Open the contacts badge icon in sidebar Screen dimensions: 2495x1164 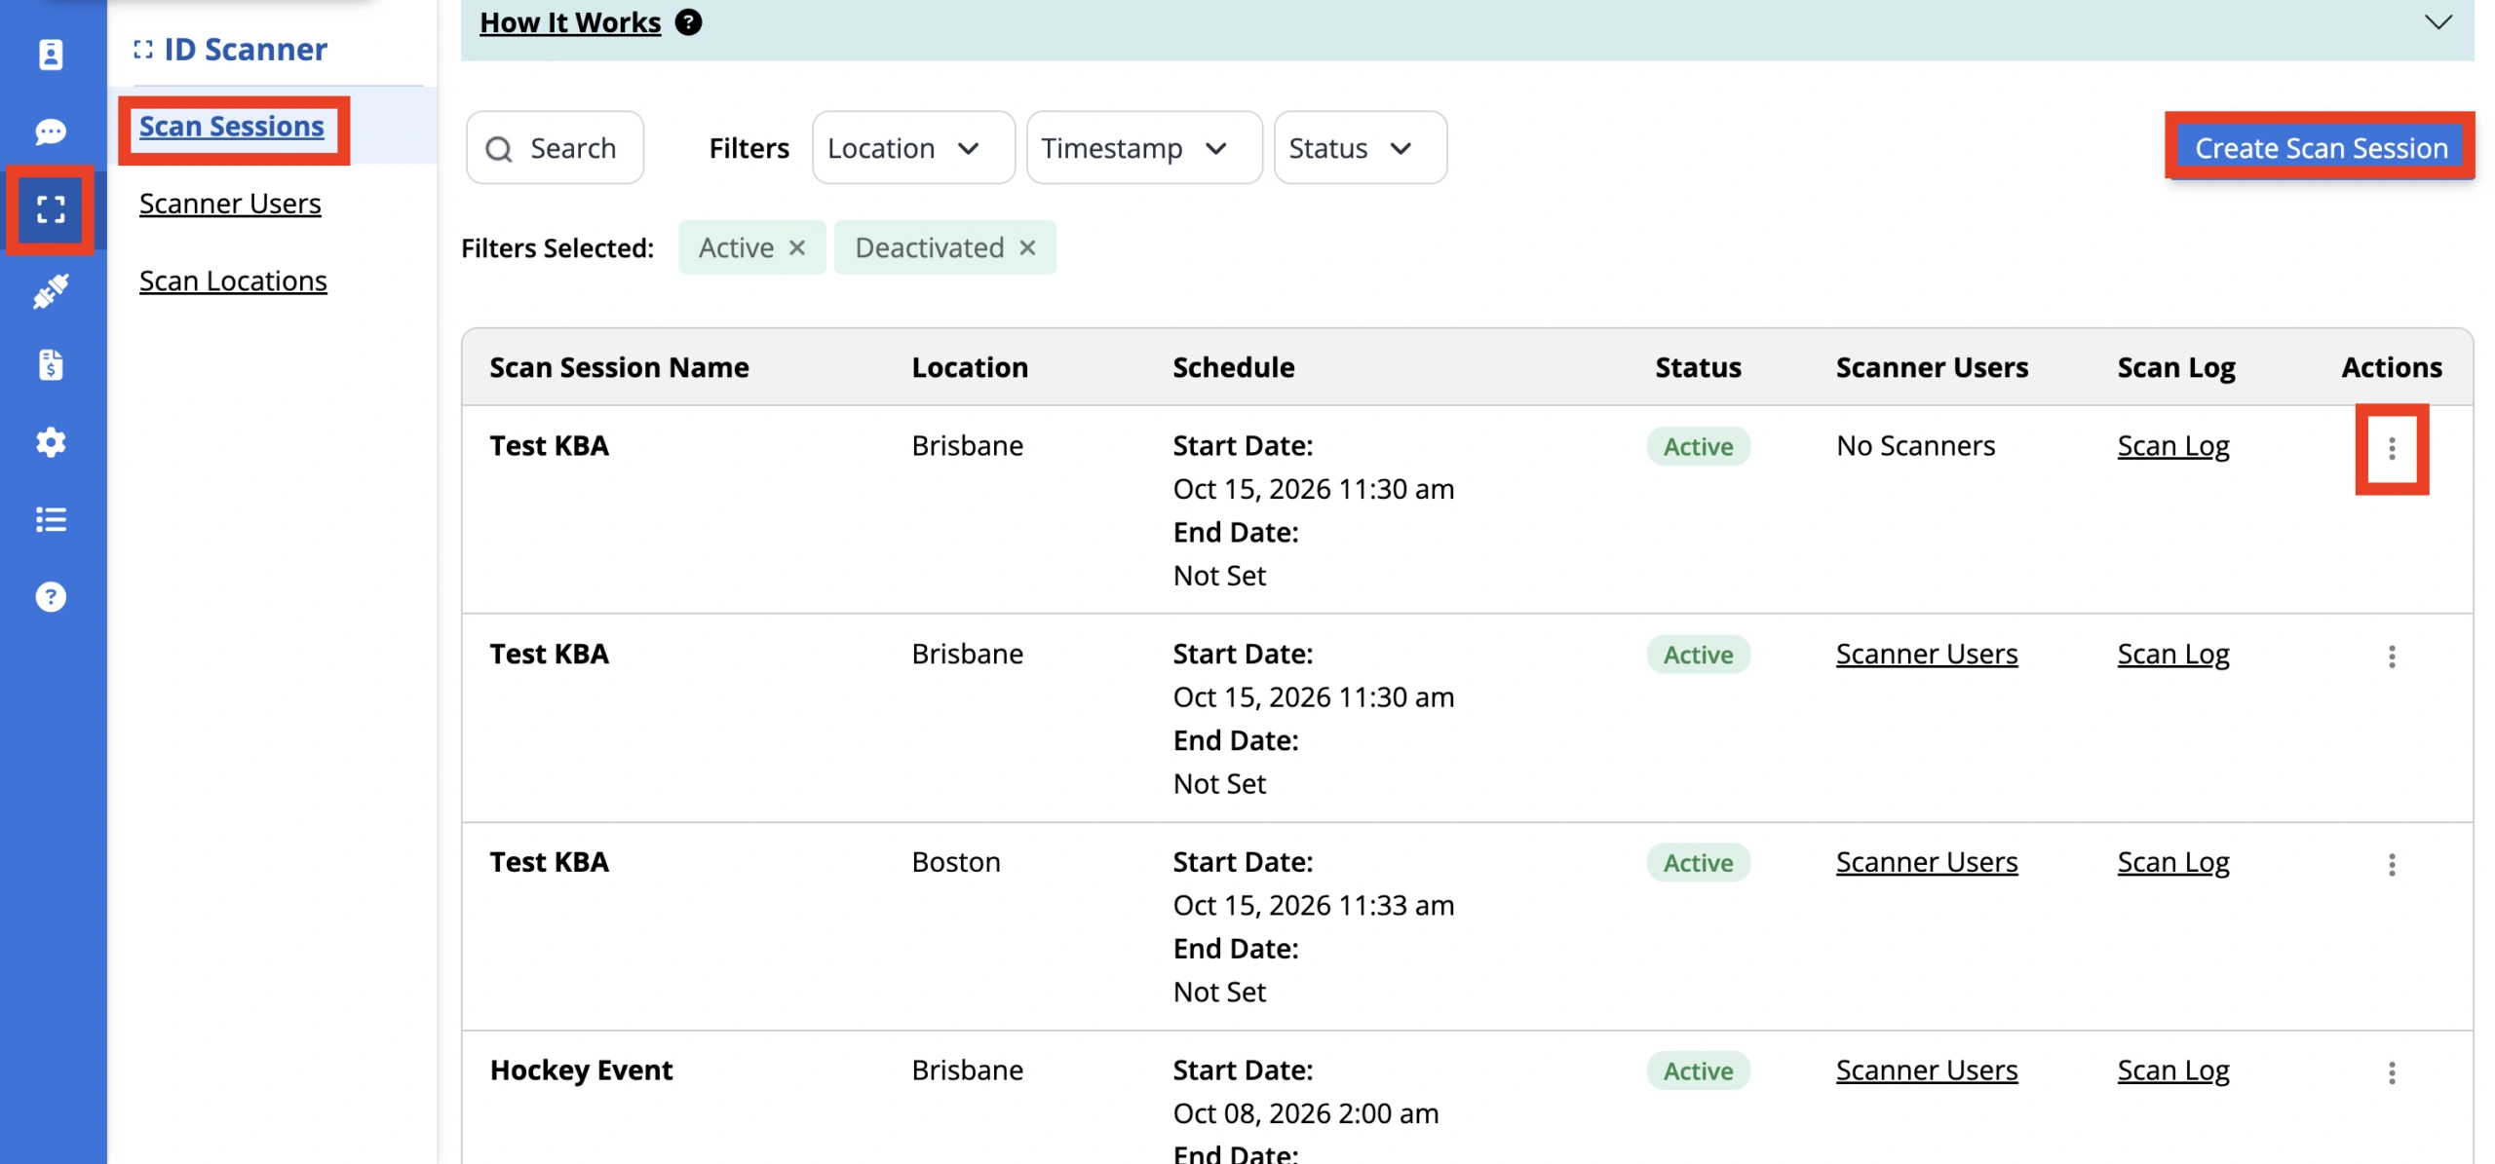click(x=51, y=55)
